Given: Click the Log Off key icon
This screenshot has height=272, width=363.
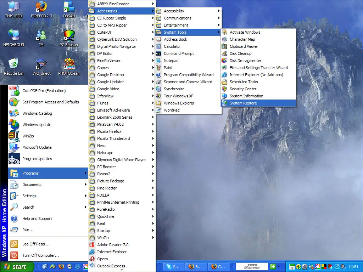Looking at the screenshot, I should pyautogui.click(x=14, y=244).
